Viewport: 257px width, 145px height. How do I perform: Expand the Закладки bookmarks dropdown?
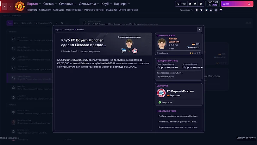tap(186, 10)
